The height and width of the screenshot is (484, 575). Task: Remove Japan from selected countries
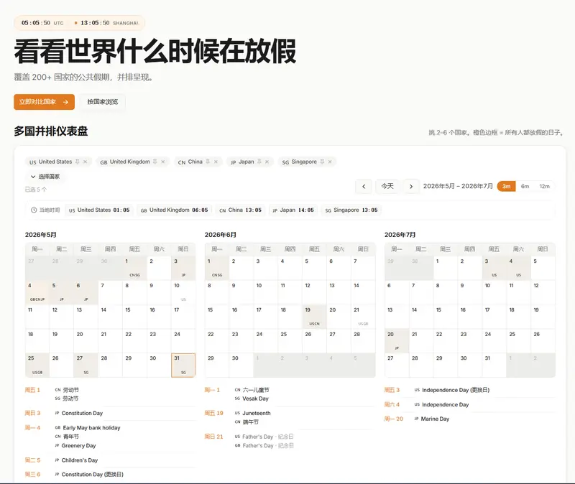[267, 162]
